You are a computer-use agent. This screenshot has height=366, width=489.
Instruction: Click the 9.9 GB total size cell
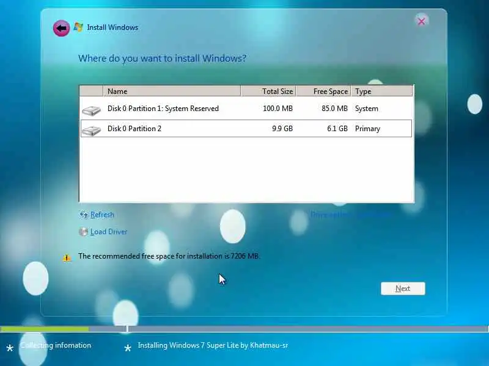click(x=282, y=129)
